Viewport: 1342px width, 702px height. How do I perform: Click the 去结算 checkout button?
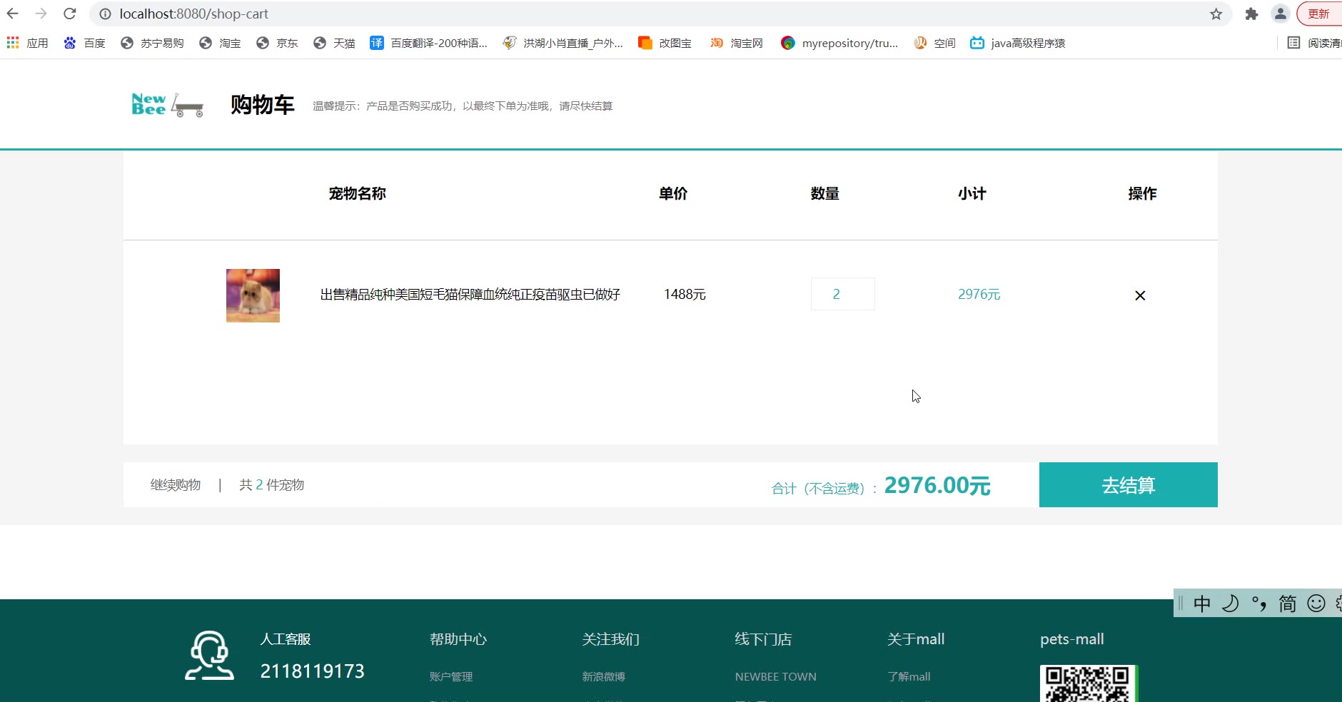click(1129, 485)
